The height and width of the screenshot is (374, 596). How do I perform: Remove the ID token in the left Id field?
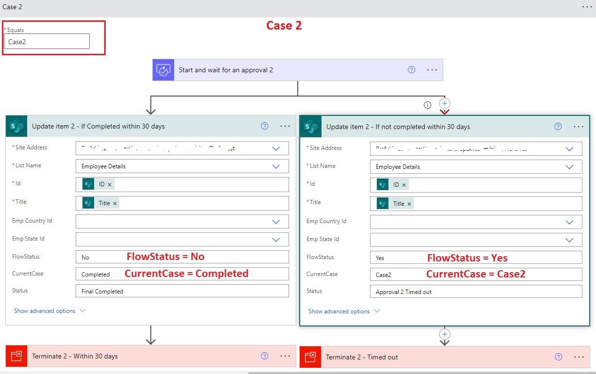110,185
